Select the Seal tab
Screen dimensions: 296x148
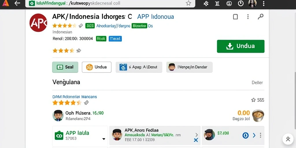pyautogui.click(x=65, y=67)
